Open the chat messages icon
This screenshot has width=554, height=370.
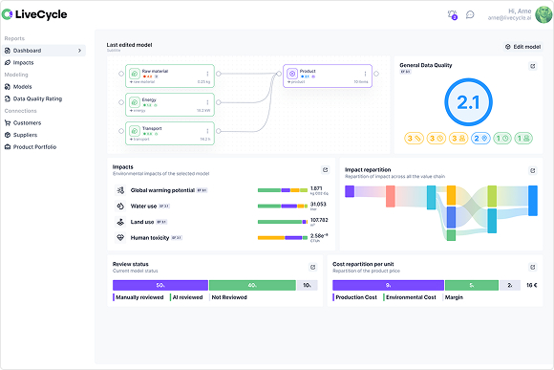tap(470, 14)
